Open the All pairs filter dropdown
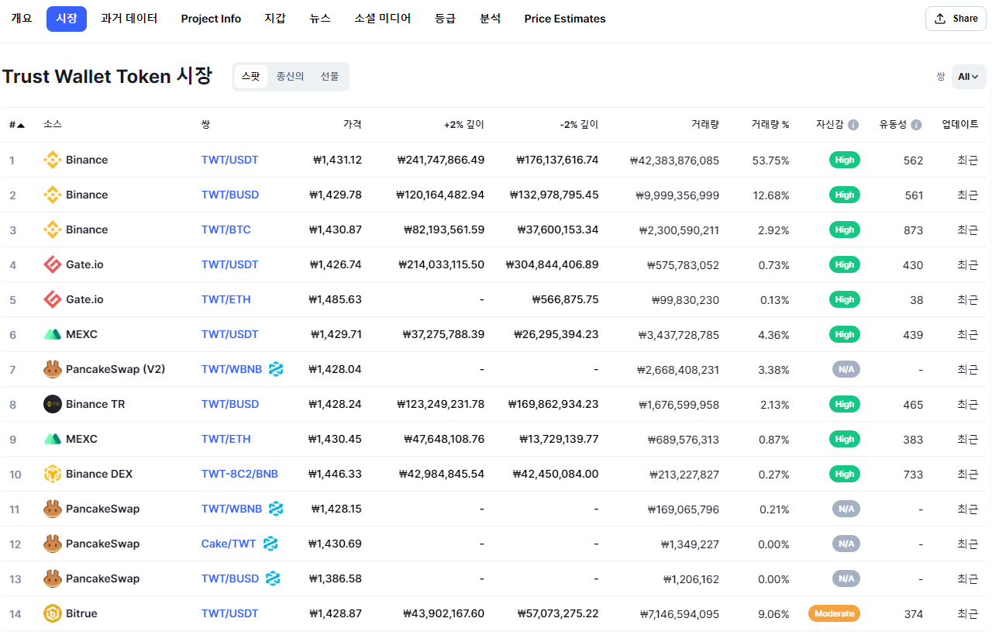Screen dimensions: 992x632 coord(969,77)
